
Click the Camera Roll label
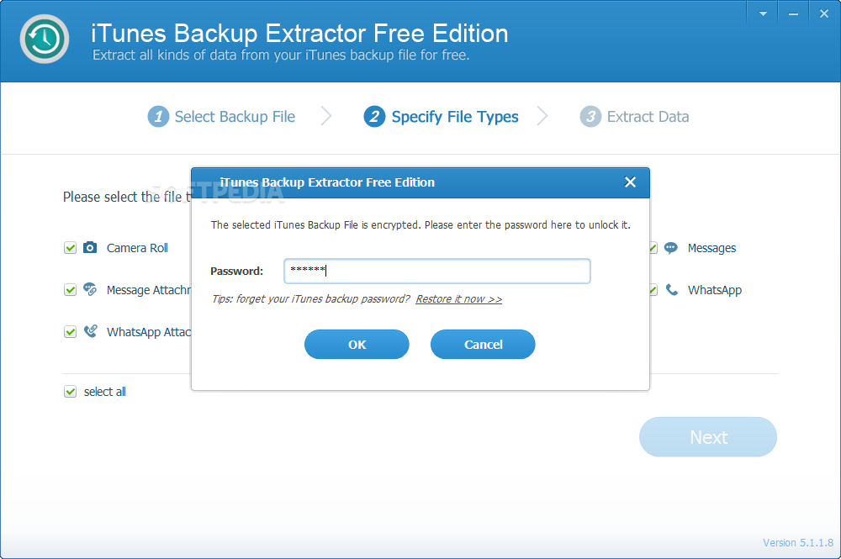[x=137, y=248]
